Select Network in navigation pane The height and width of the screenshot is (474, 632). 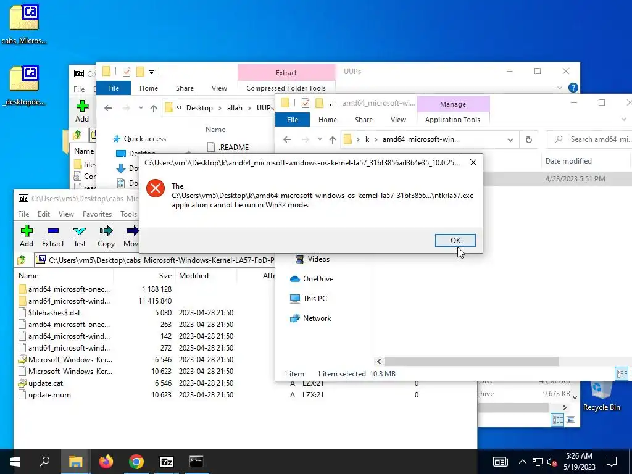310,318
